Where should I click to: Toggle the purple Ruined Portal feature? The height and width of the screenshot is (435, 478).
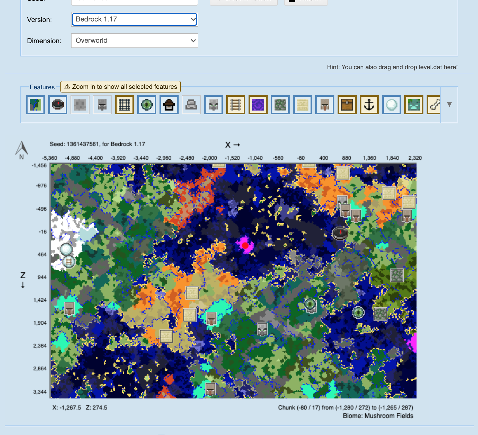tap(258, 105)
